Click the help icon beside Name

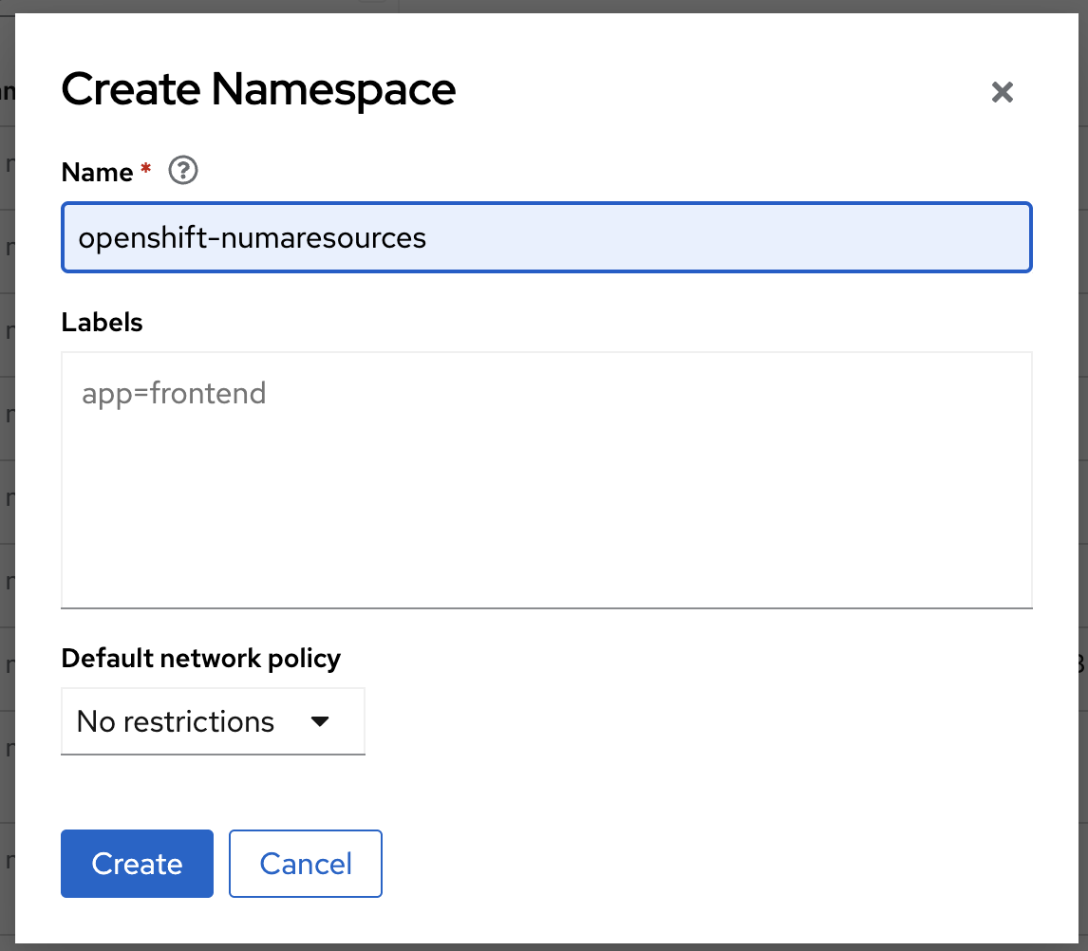182,172
